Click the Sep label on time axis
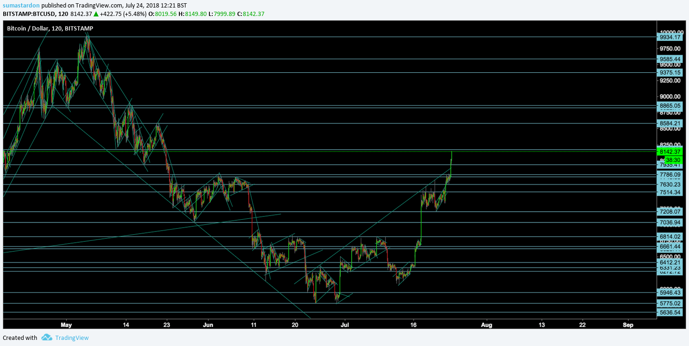The height and width of the screenshot is (346, 689). 628,324
